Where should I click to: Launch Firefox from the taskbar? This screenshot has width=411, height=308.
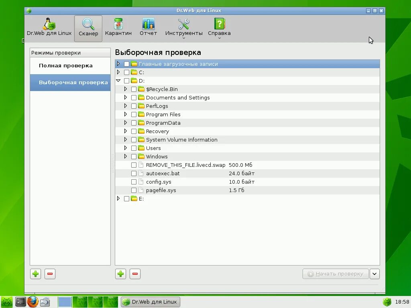pos(33,302)
